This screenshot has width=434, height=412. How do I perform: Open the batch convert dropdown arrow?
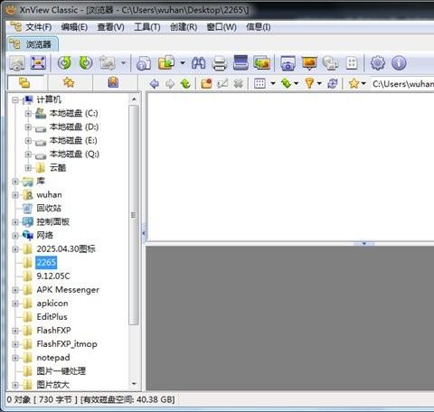183,63
